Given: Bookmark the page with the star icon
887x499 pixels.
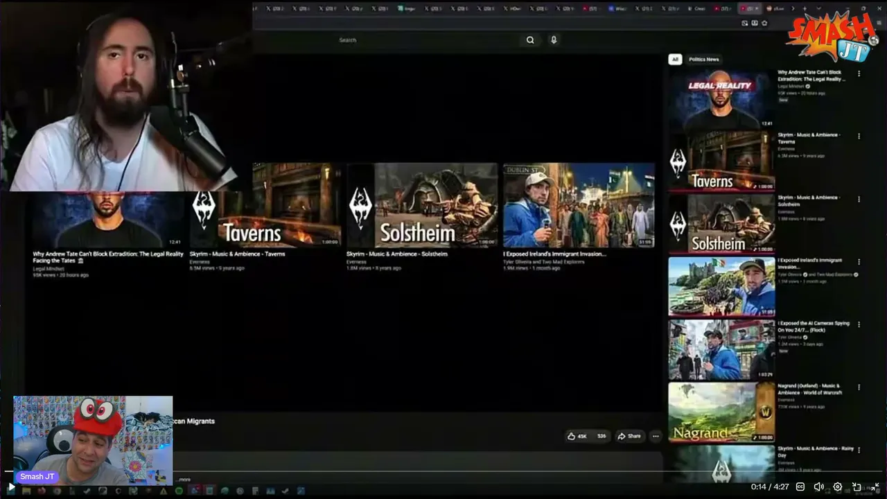Looking at the screenshot, I should point(764,23).
